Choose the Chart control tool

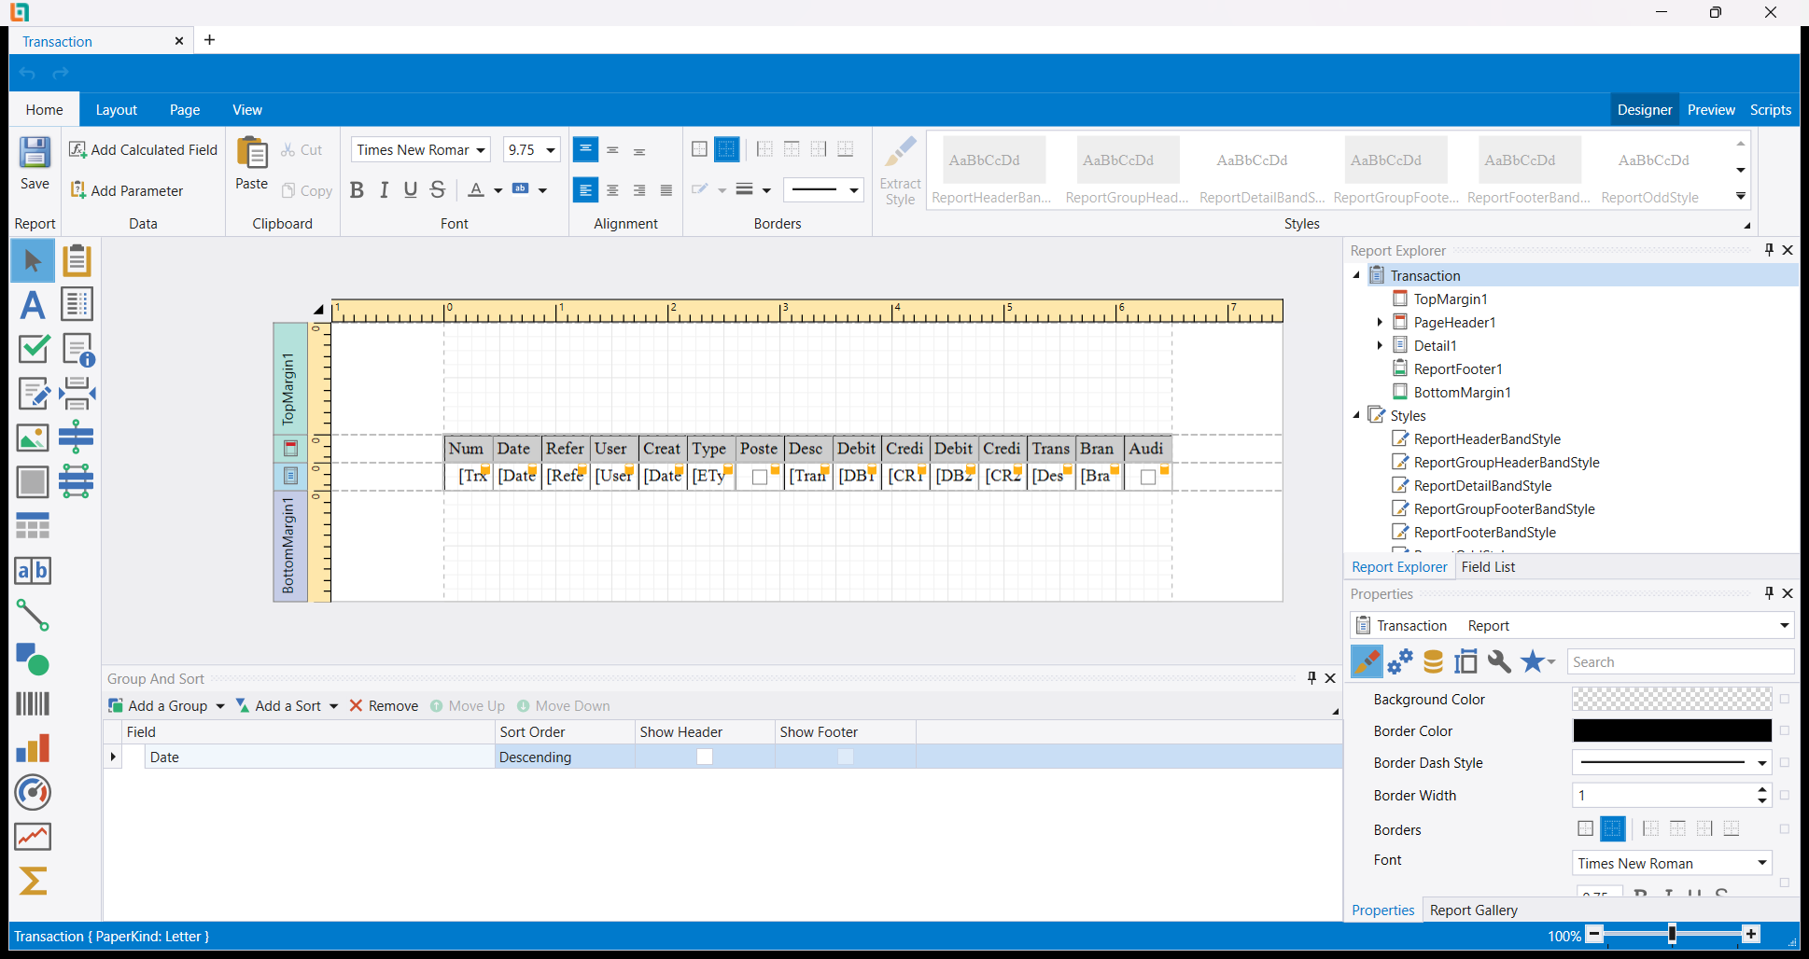point(33,748)
